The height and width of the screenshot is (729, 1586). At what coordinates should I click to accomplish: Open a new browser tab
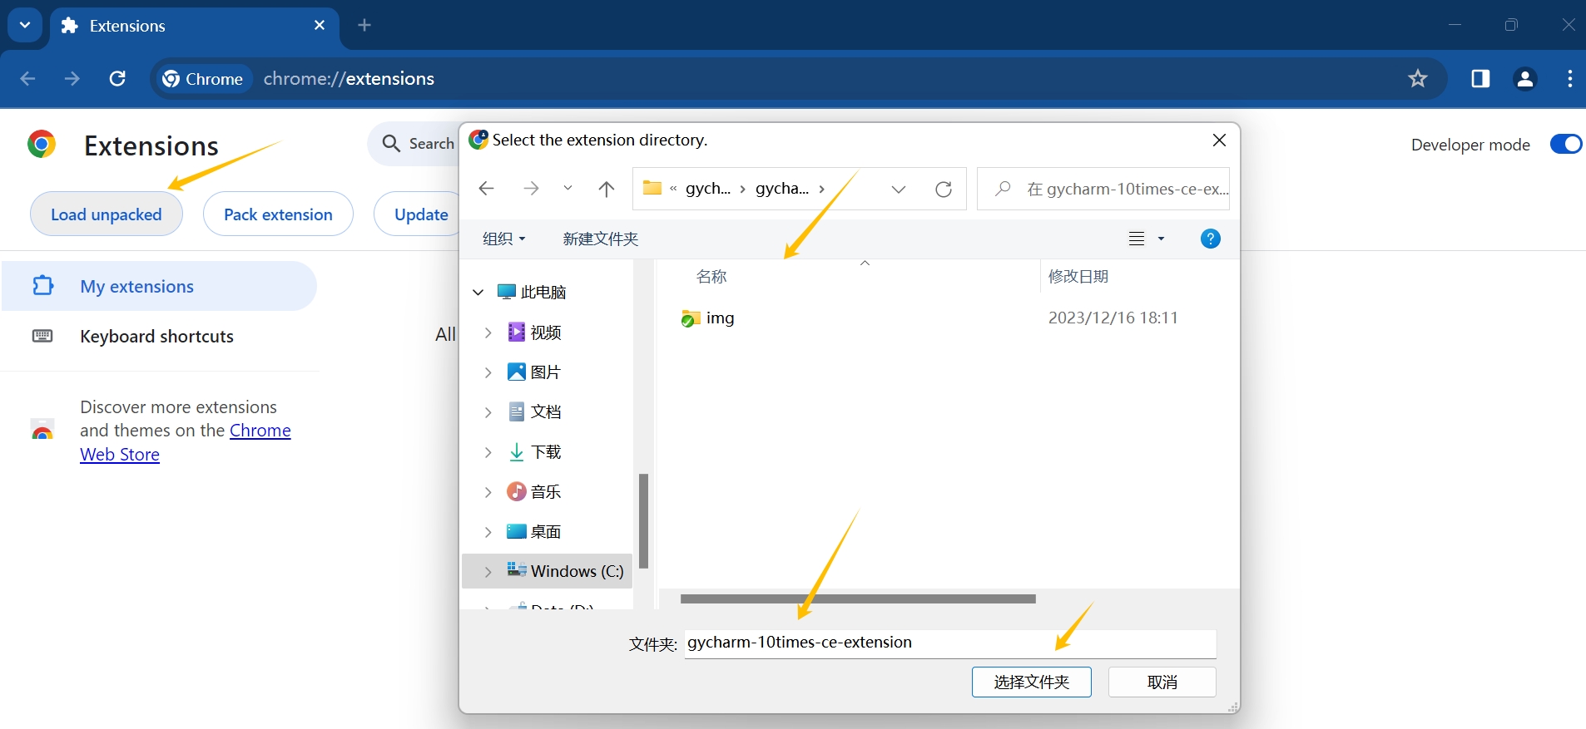click(364, 26)
